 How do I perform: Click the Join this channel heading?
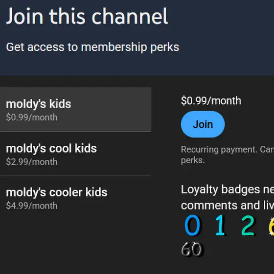[87, 16]
